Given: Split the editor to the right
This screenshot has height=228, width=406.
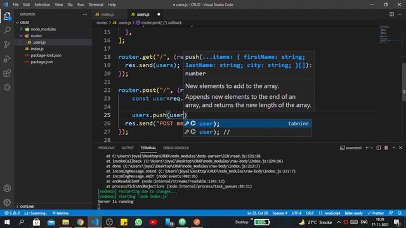Looking at the screenshot, I should pyautogui.click(x=391, y=14).
